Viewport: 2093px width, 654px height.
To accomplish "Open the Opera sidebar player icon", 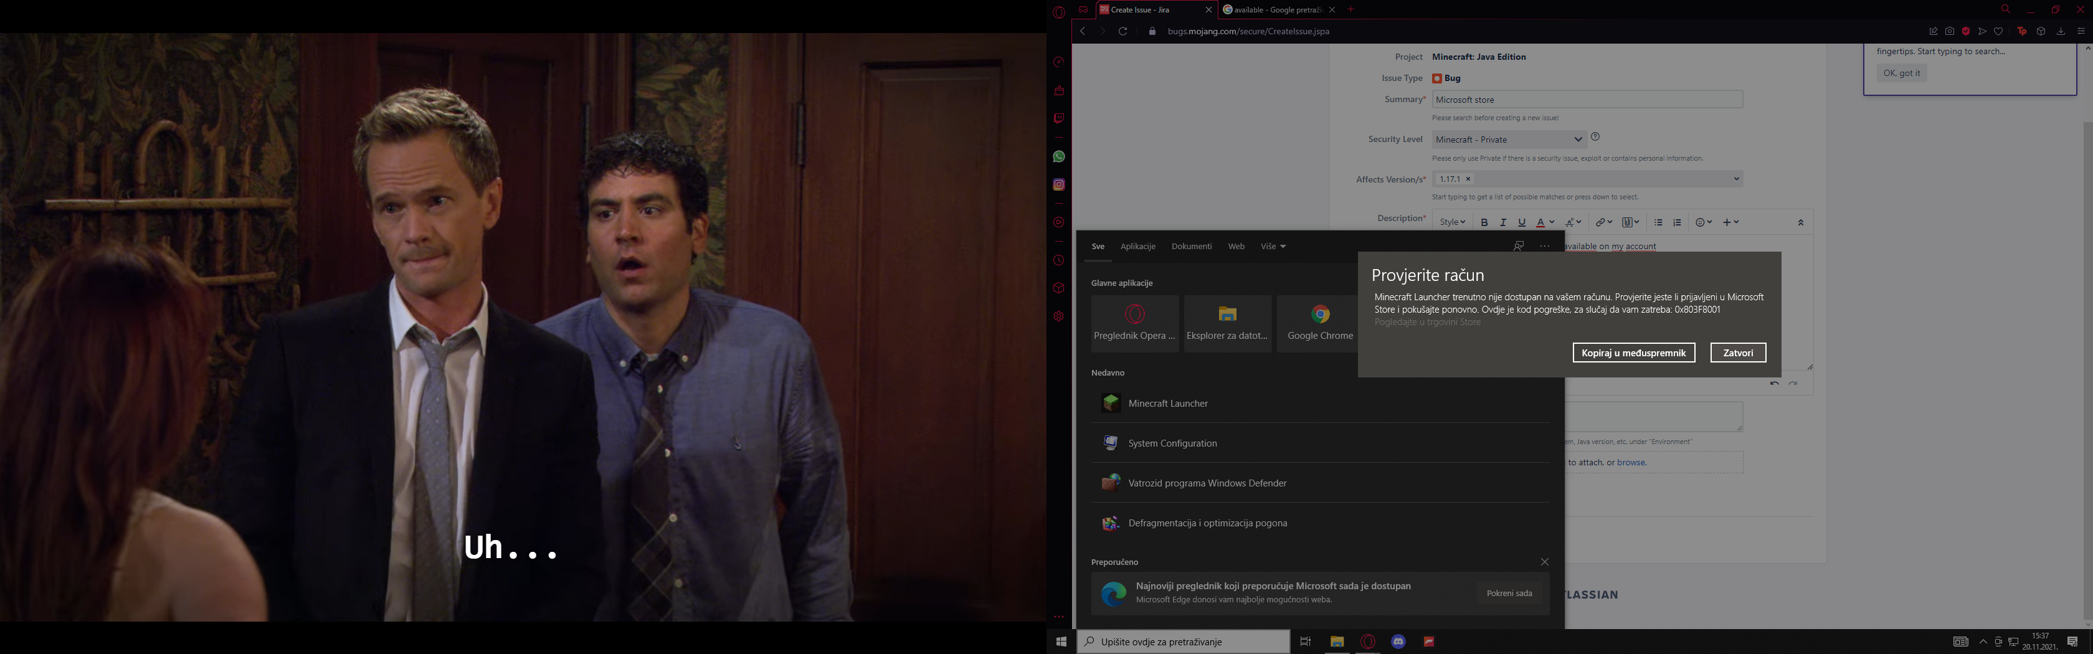I will pyautogui.click(x=1059, y=222).
